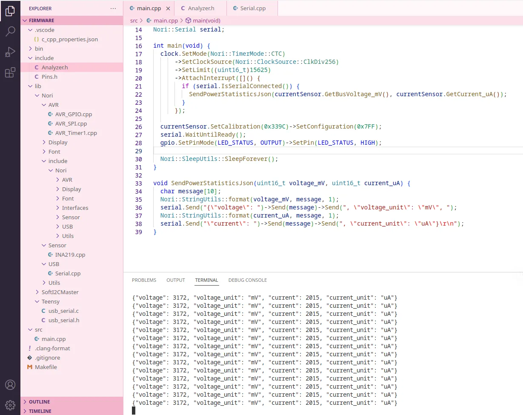
Task: Close the main.cpp editor tab
Action: coord(168,9)
